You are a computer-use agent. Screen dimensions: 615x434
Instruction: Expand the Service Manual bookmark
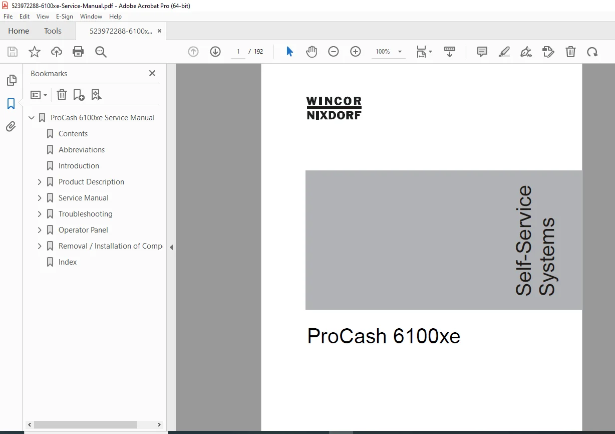(40, 198)
